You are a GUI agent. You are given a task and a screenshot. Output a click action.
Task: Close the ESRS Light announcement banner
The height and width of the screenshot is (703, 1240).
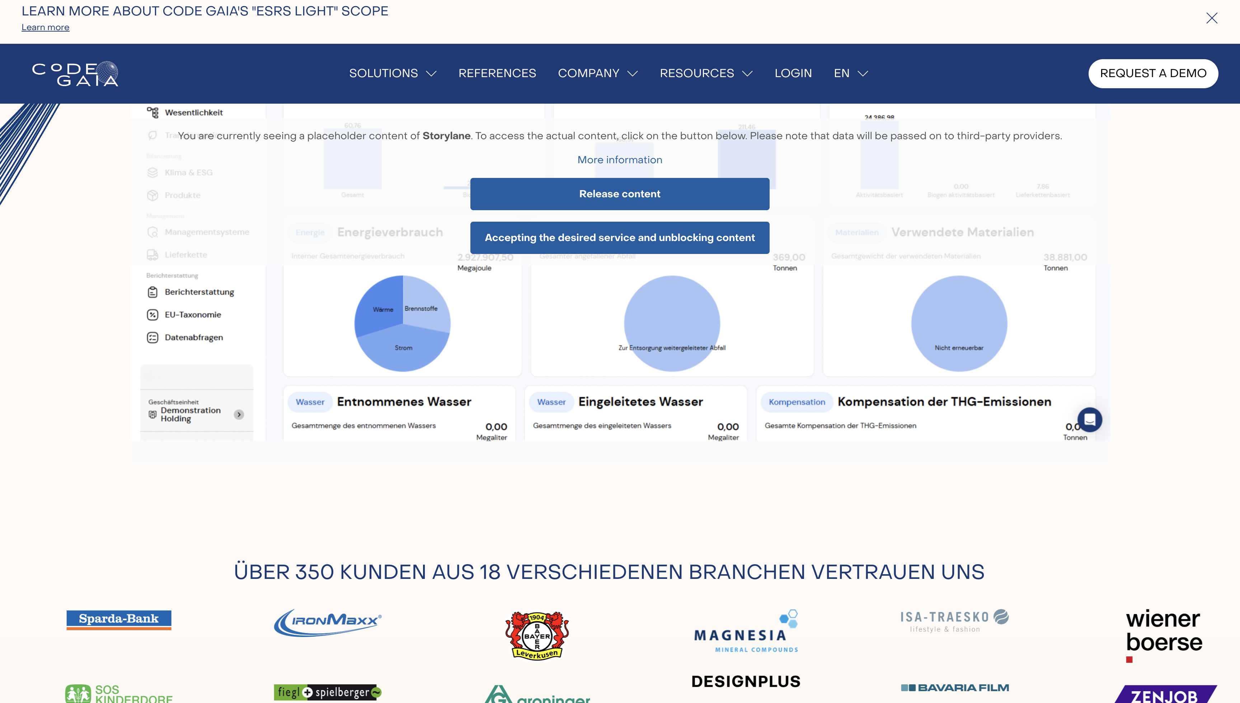click(1212, 18)
